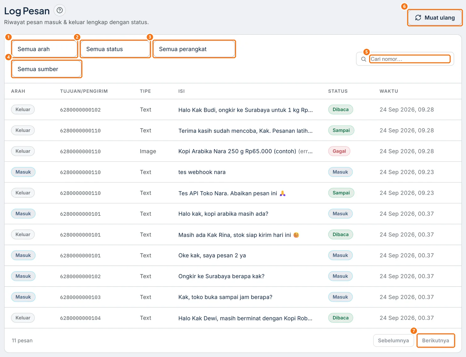
Task: Open the Semua sumber dropdown
Action: pos(47,69)
